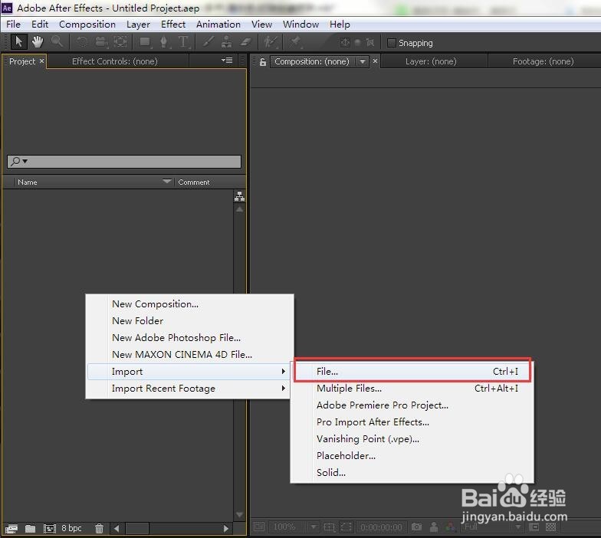Click the new composition icon at panel bottom
The width and height of the screenshot is (601, 538).
[49, 529]
